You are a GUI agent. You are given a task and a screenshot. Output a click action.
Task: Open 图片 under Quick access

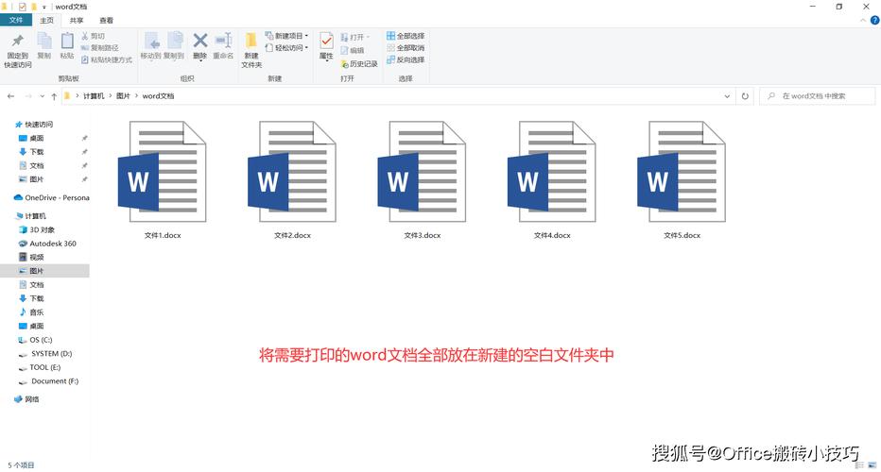[x=31, y=179]
